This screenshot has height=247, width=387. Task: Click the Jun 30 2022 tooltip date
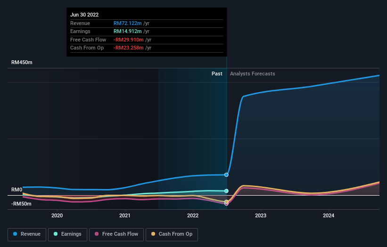[x=84, y=15]
